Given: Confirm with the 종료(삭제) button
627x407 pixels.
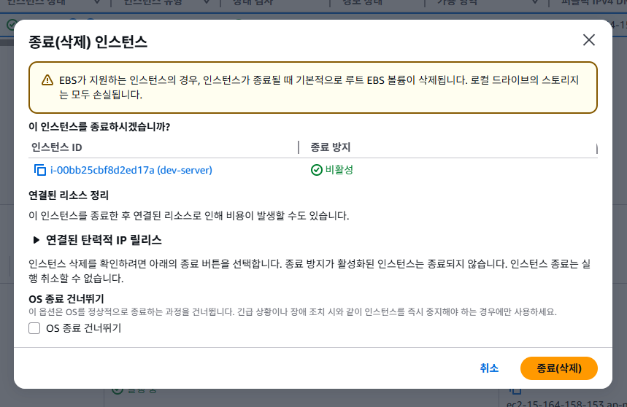Looking at the screenshot, I should click(558, 368).
